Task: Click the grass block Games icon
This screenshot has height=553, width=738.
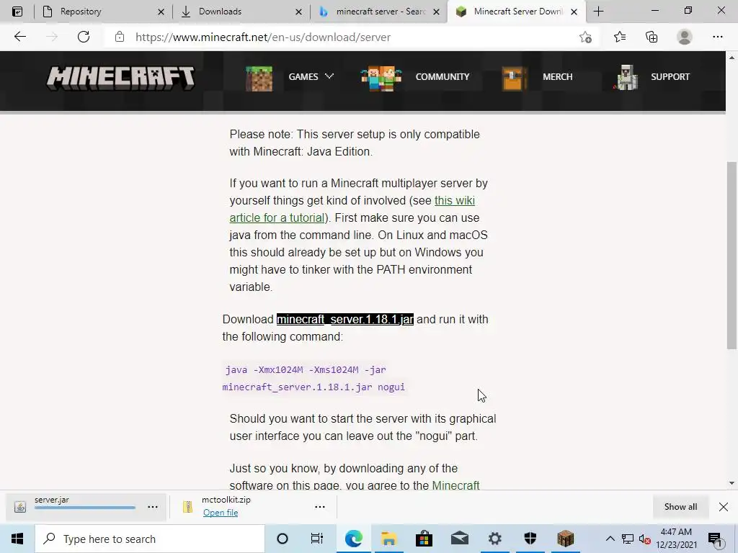Action: point(259,78)
